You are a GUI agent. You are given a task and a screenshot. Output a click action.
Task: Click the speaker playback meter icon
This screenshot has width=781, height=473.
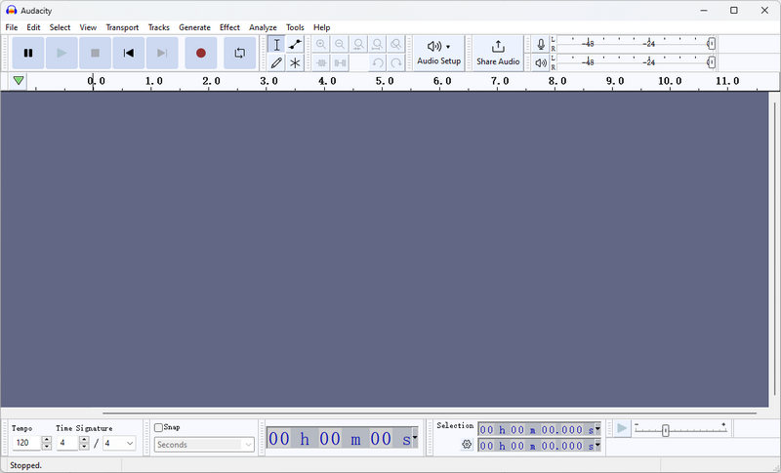click(x=541, y=62)
